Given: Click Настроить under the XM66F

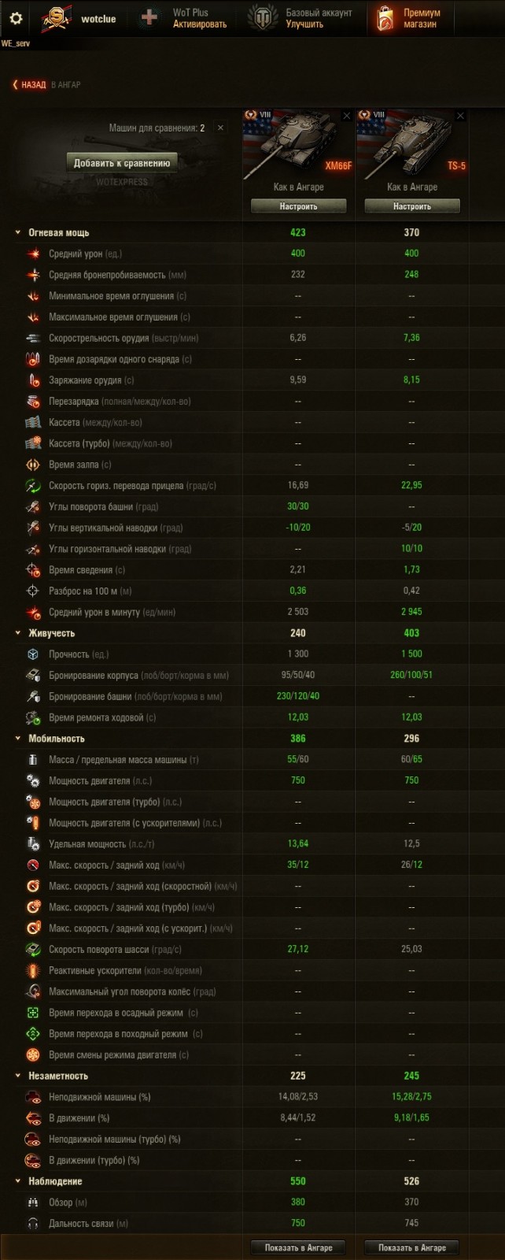Looking at the screenshot, I should (x=298, y=206).
